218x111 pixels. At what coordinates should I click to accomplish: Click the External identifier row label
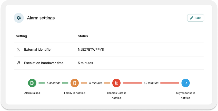pos(38,50)
